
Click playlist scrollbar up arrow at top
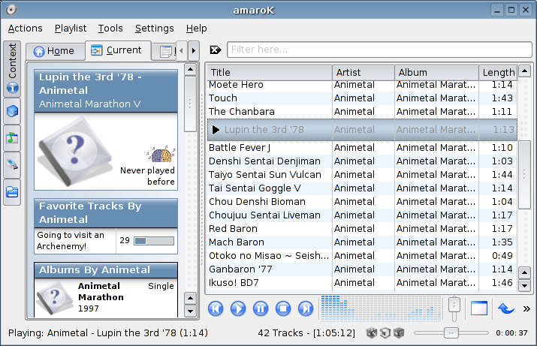525,71
